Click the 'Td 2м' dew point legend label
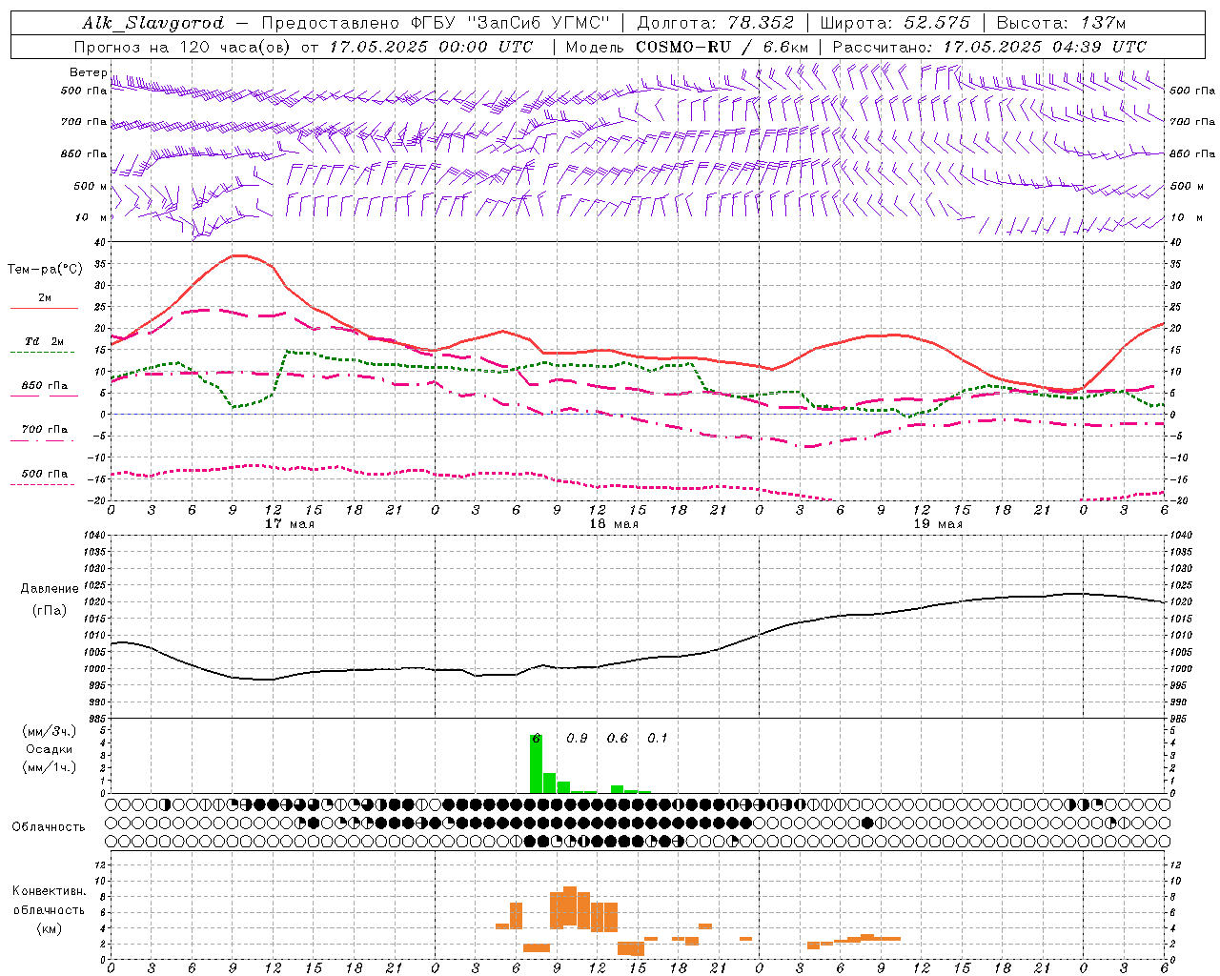This screenshot has width=1220, height=976. (x=44, y=341)
